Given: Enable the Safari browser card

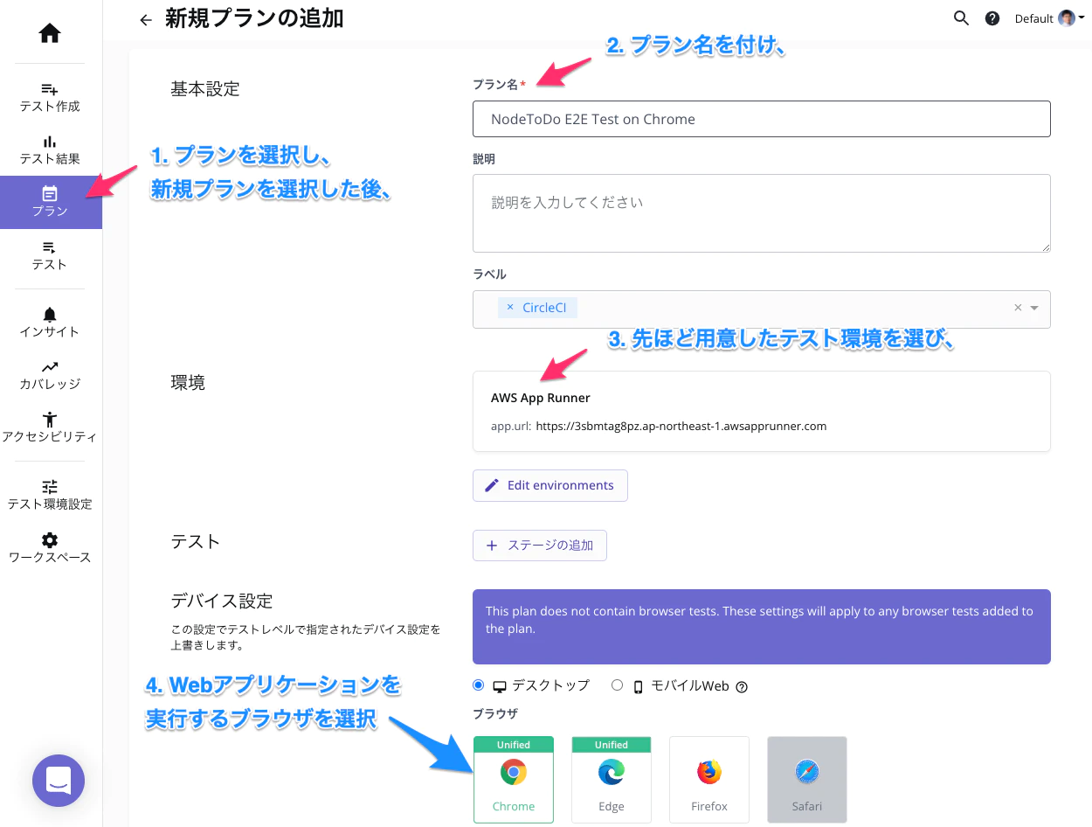Looking at the screenshot, I should pyautogui.click(x=806, y=779).
